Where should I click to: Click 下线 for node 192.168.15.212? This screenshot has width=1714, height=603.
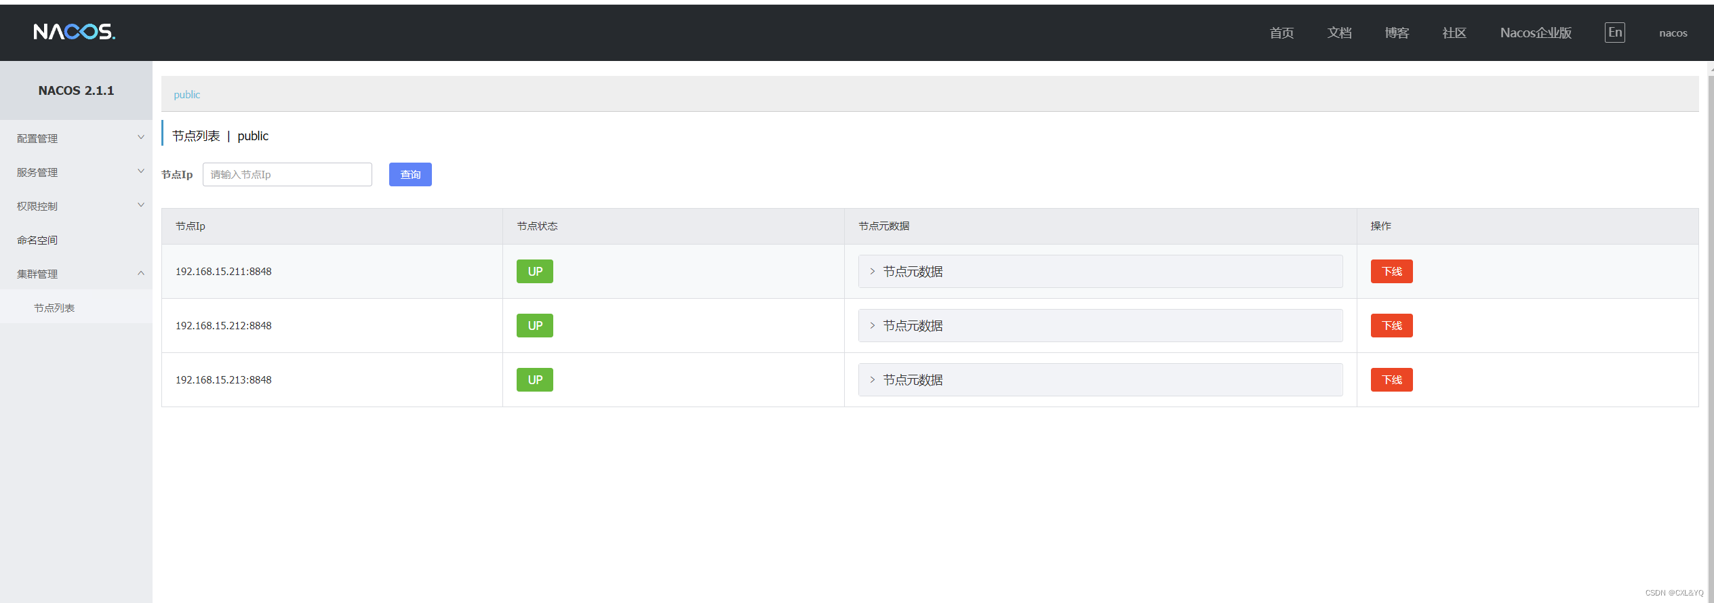tap(1391, 325)
